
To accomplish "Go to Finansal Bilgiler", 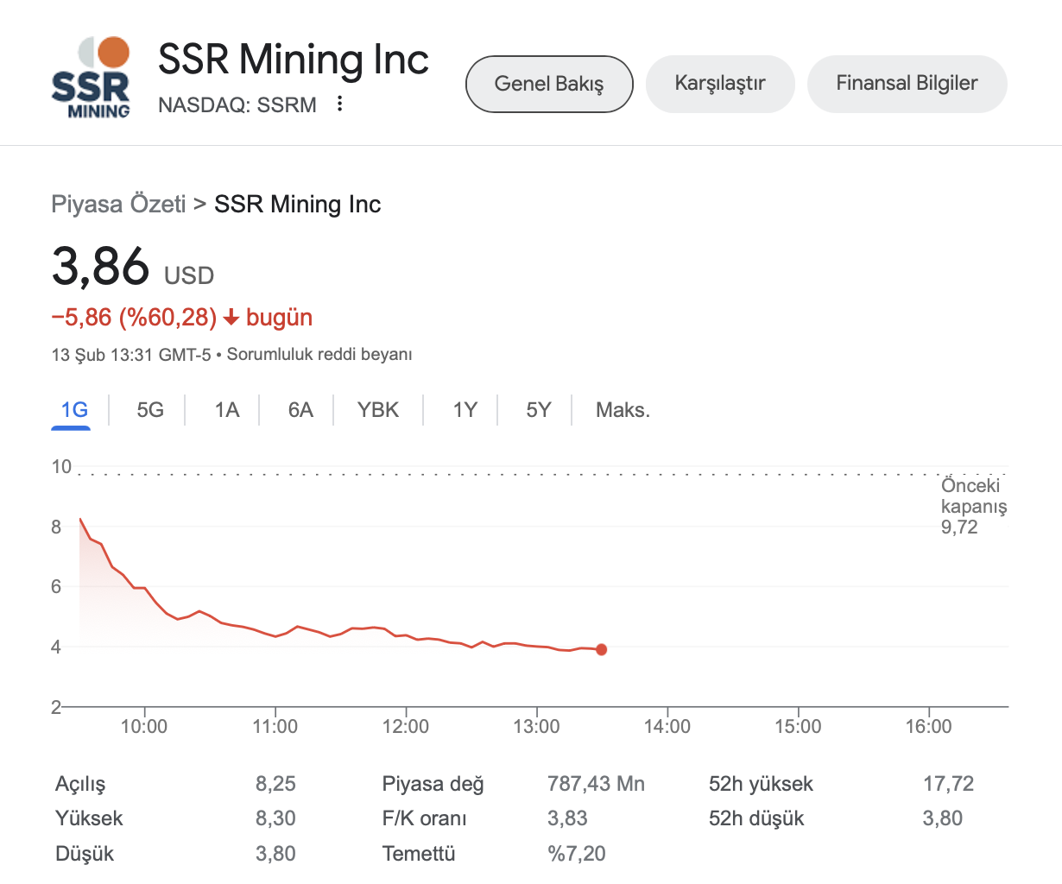I will [907, 84].
